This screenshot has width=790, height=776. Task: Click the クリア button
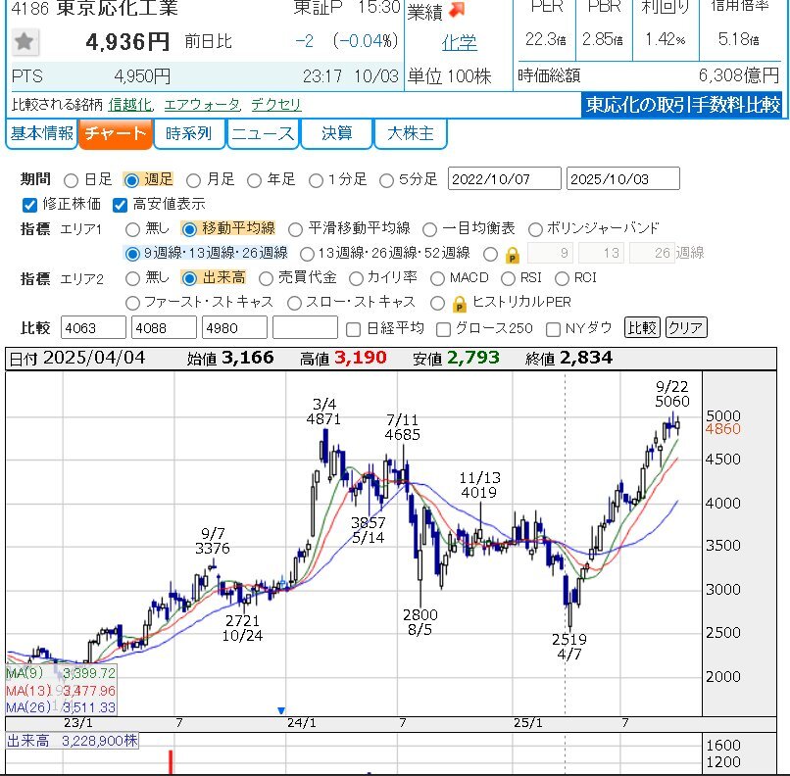pos(686,327)
